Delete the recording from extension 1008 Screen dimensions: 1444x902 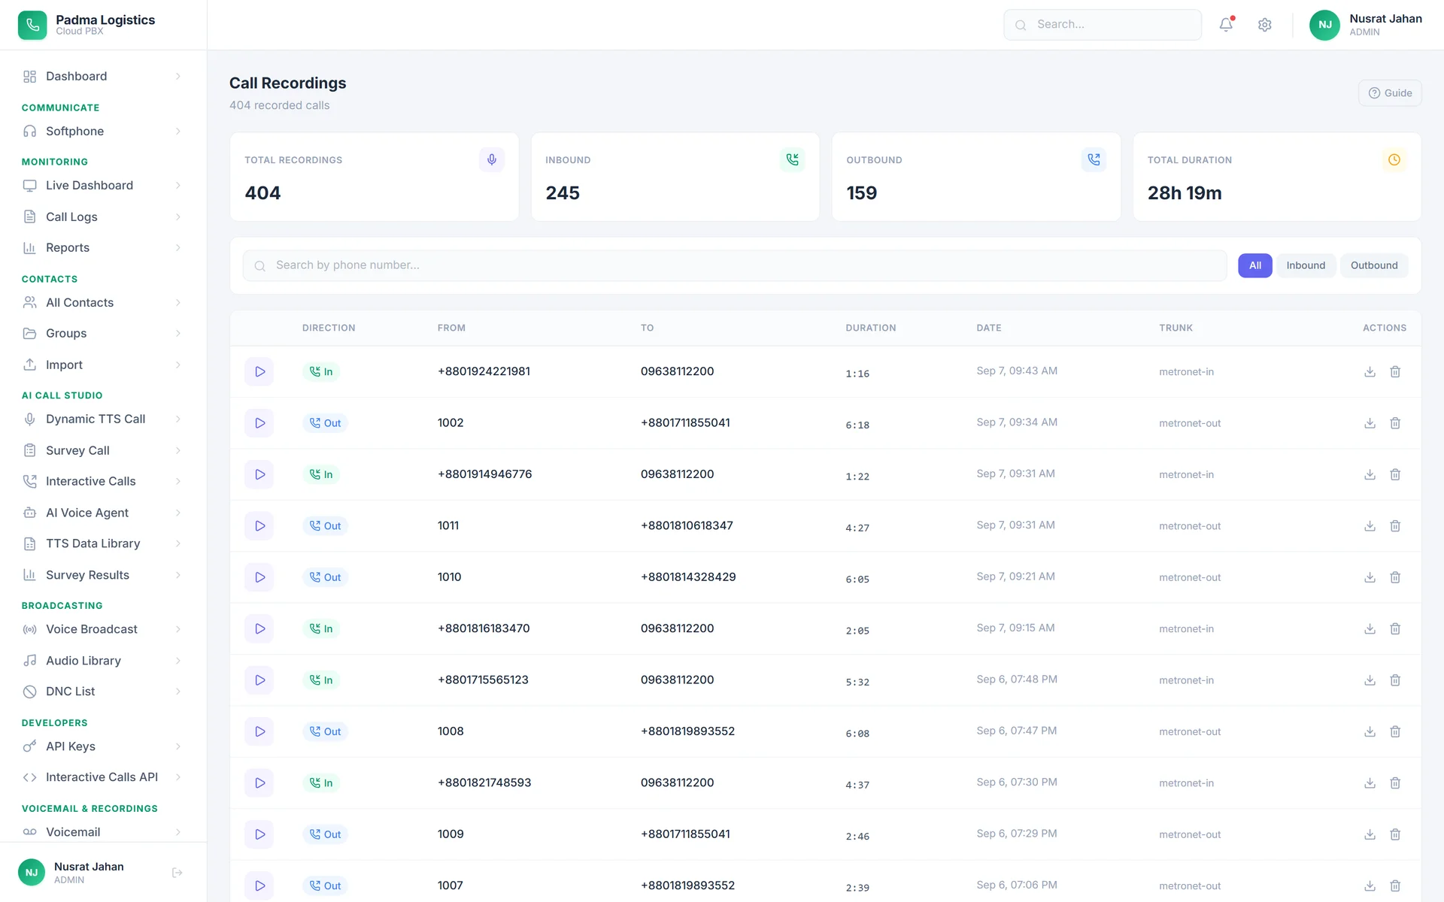click(x=1395, y=731)
